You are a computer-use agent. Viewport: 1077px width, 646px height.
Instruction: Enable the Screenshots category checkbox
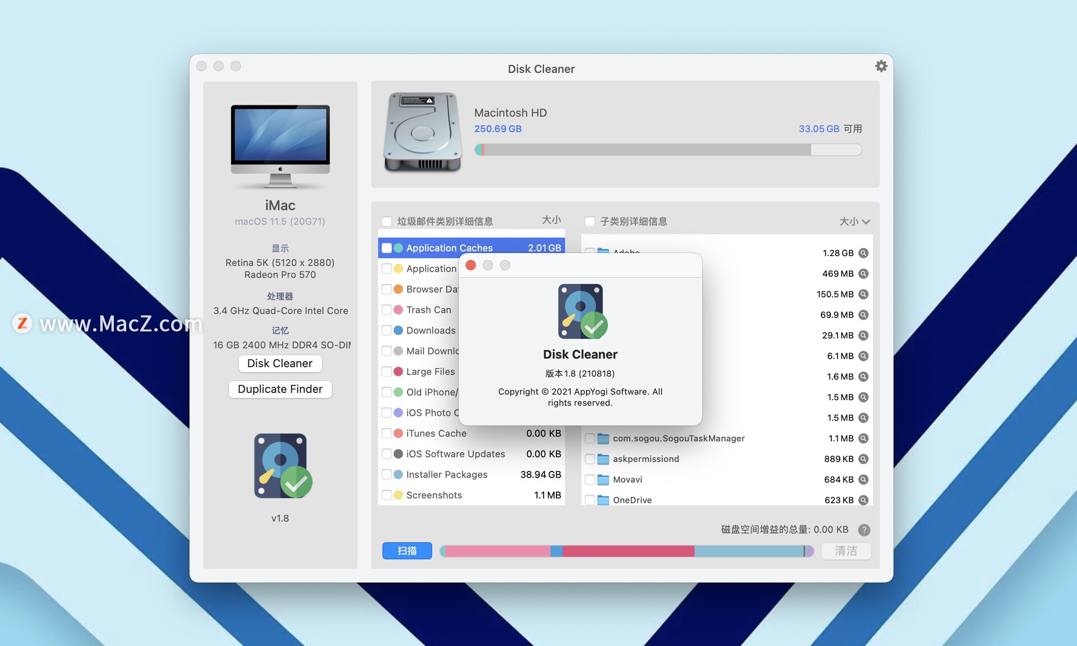386,495
